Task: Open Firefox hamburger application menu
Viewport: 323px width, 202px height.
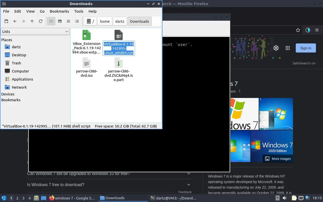Action: 317,30
